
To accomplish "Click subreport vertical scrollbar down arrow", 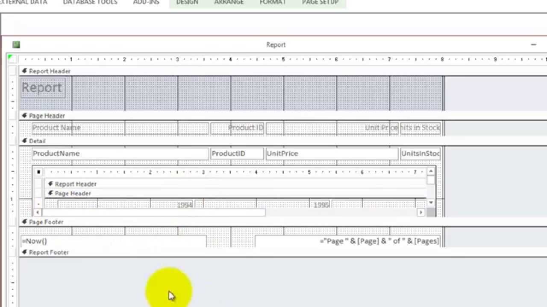I will (431, 203).
